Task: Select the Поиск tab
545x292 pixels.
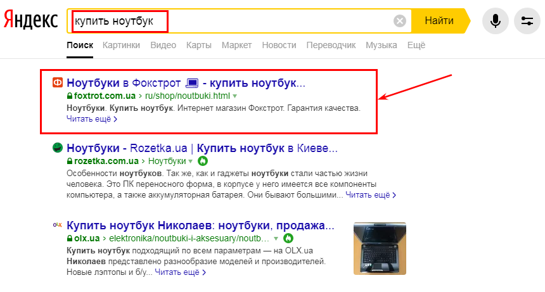Action: 80,45
